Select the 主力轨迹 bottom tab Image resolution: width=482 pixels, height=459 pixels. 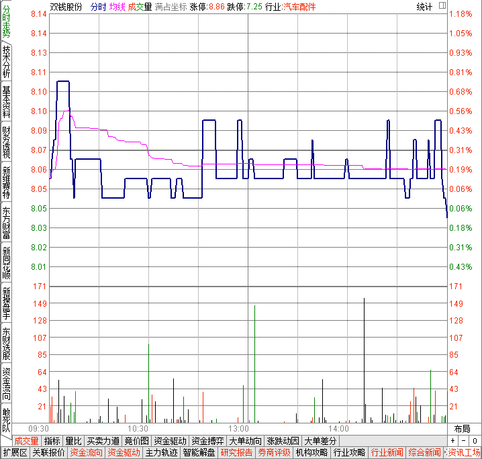(x=161, y=452)
